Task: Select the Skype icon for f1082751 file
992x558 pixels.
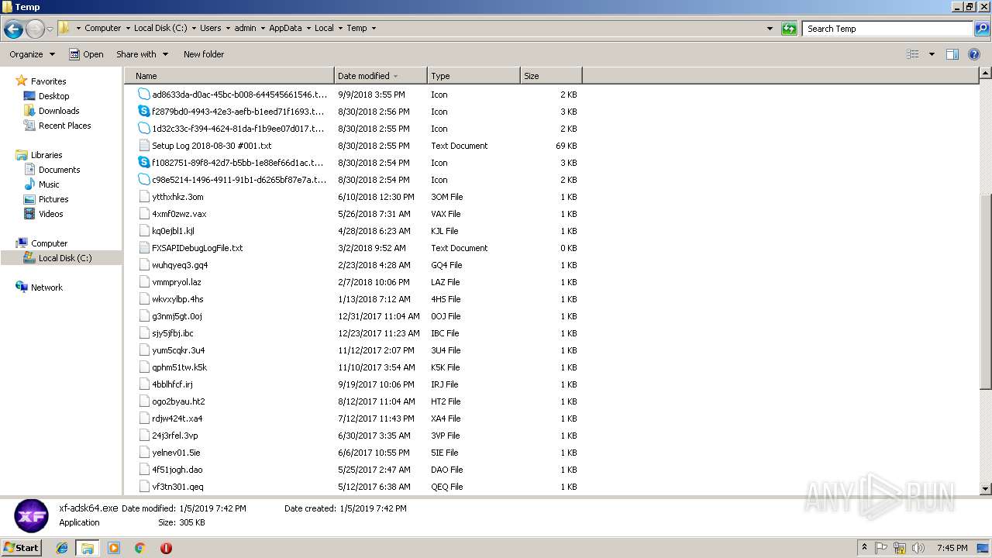Action: pos(143,163)
